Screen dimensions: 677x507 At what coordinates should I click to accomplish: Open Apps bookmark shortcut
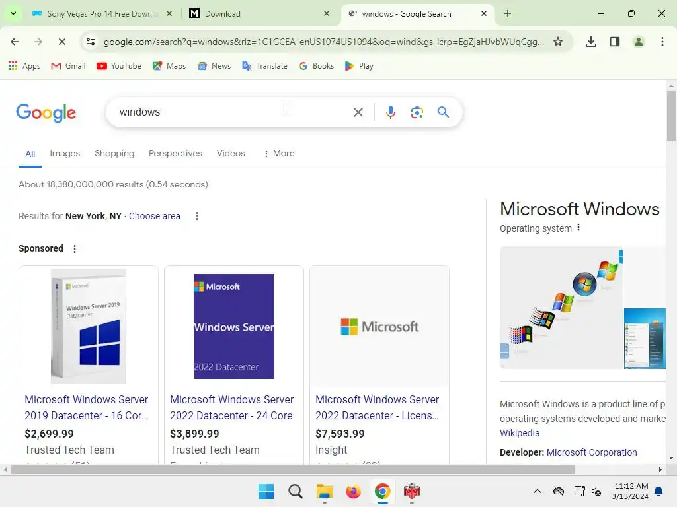coord(24,66)
